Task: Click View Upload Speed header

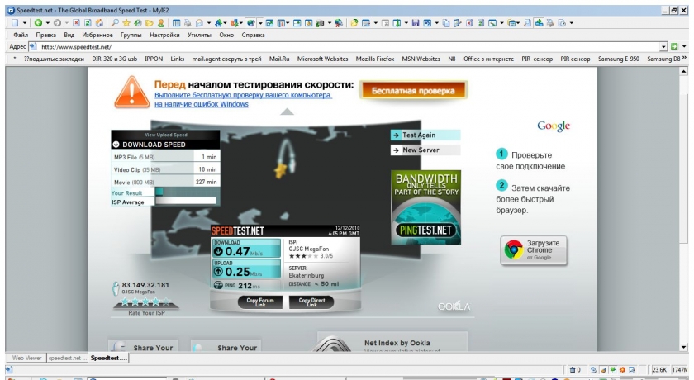Action: click(165, 135)
